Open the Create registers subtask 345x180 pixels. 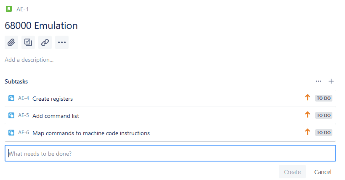pos(53,99)
